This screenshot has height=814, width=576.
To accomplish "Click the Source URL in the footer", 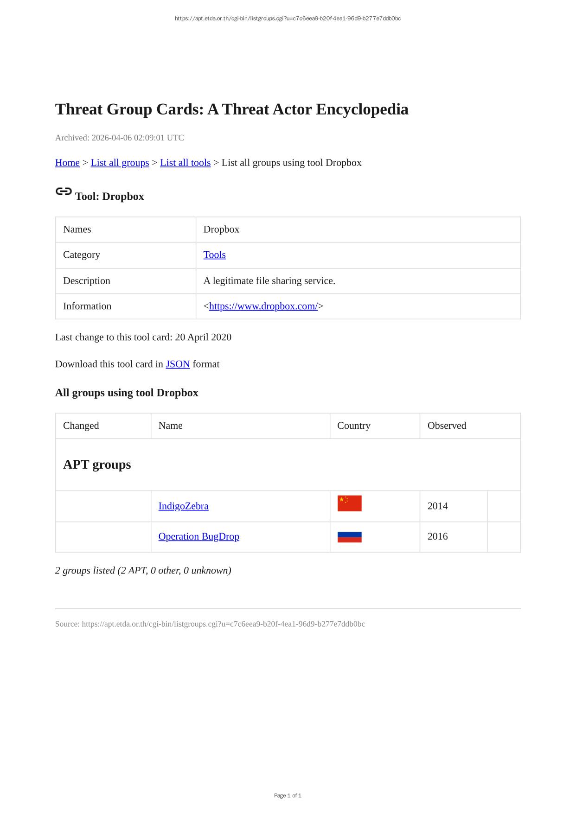I will click(223, 624).
